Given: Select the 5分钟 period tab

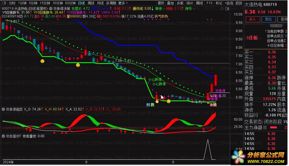Looking at the screenshot, I should (33, 3).
